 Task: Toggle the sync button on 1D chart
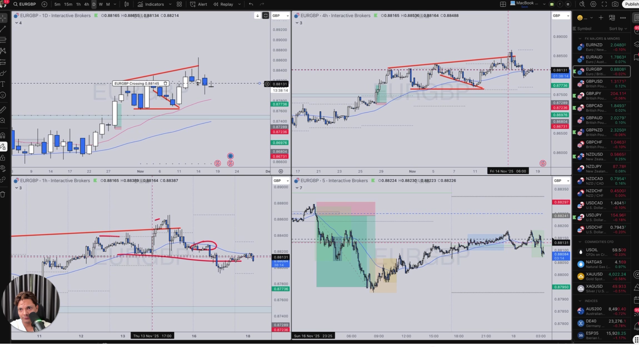pos(266,16)
